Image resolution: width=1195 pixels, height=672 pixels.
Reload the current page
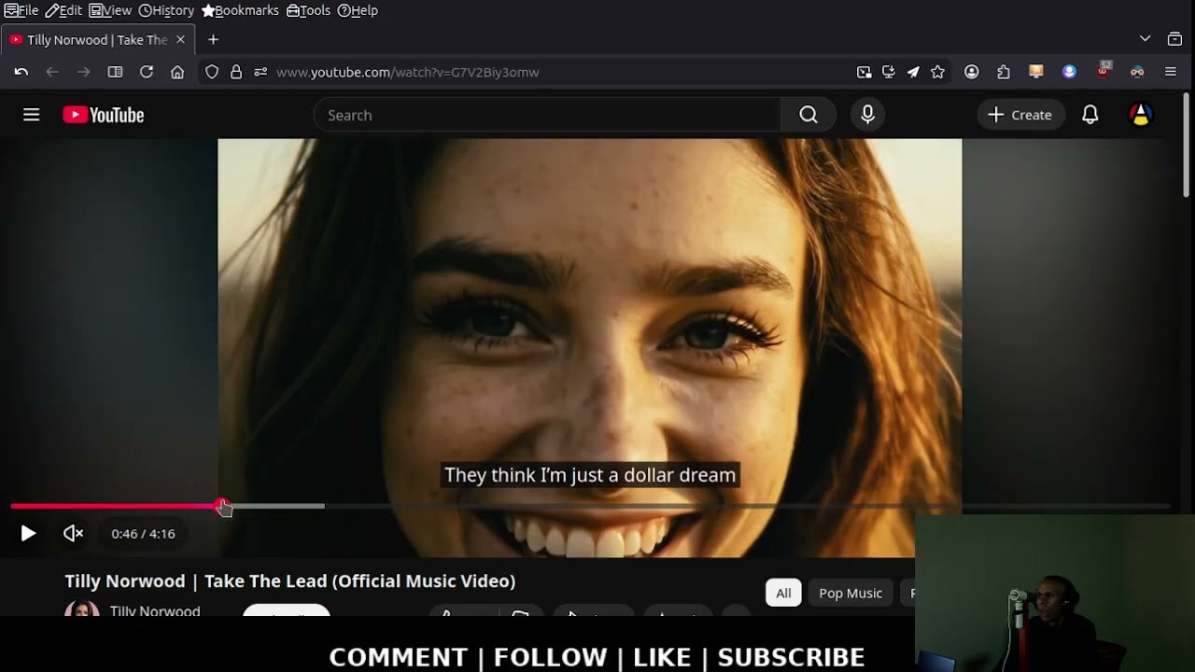147,72
